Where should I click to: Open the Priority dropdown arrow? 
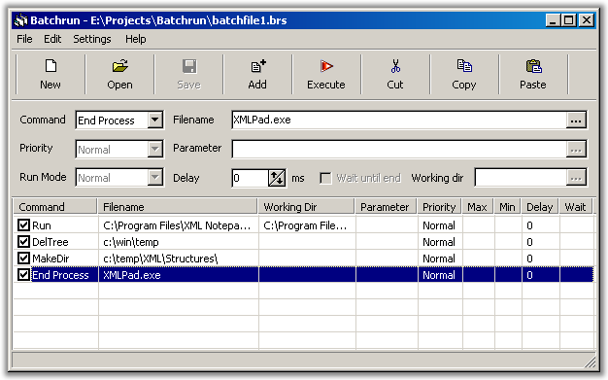click(154, 149)
